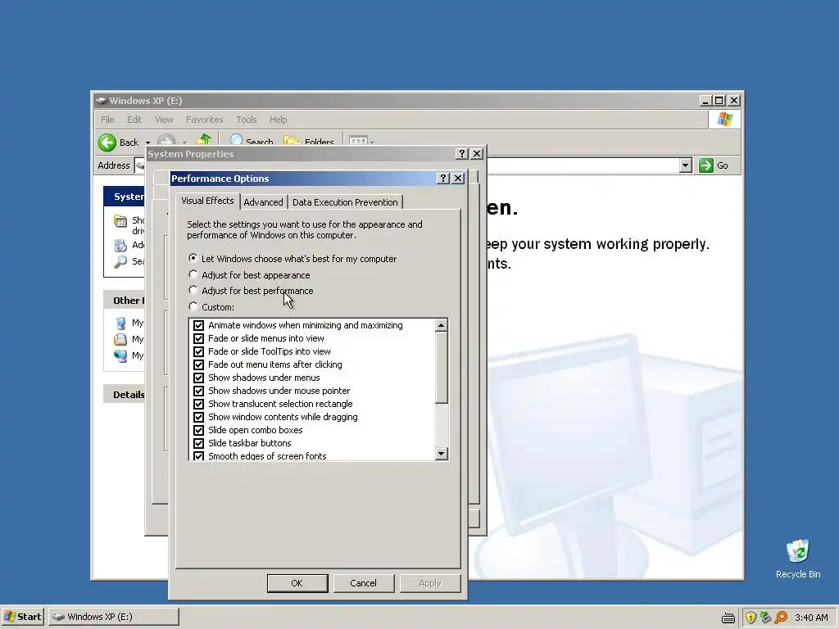This screenshot has width=839, height=629.
Task: Open the Forward button history dropdown arrow
Action: pos(184,143)
